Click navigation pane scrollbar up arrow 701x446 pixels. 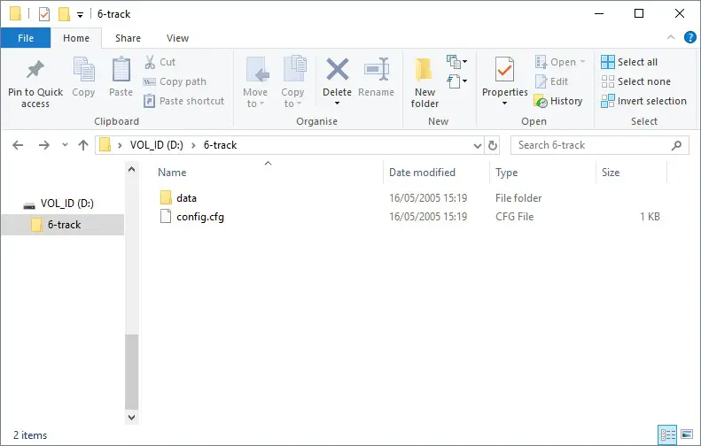click(x=131, y=169)
